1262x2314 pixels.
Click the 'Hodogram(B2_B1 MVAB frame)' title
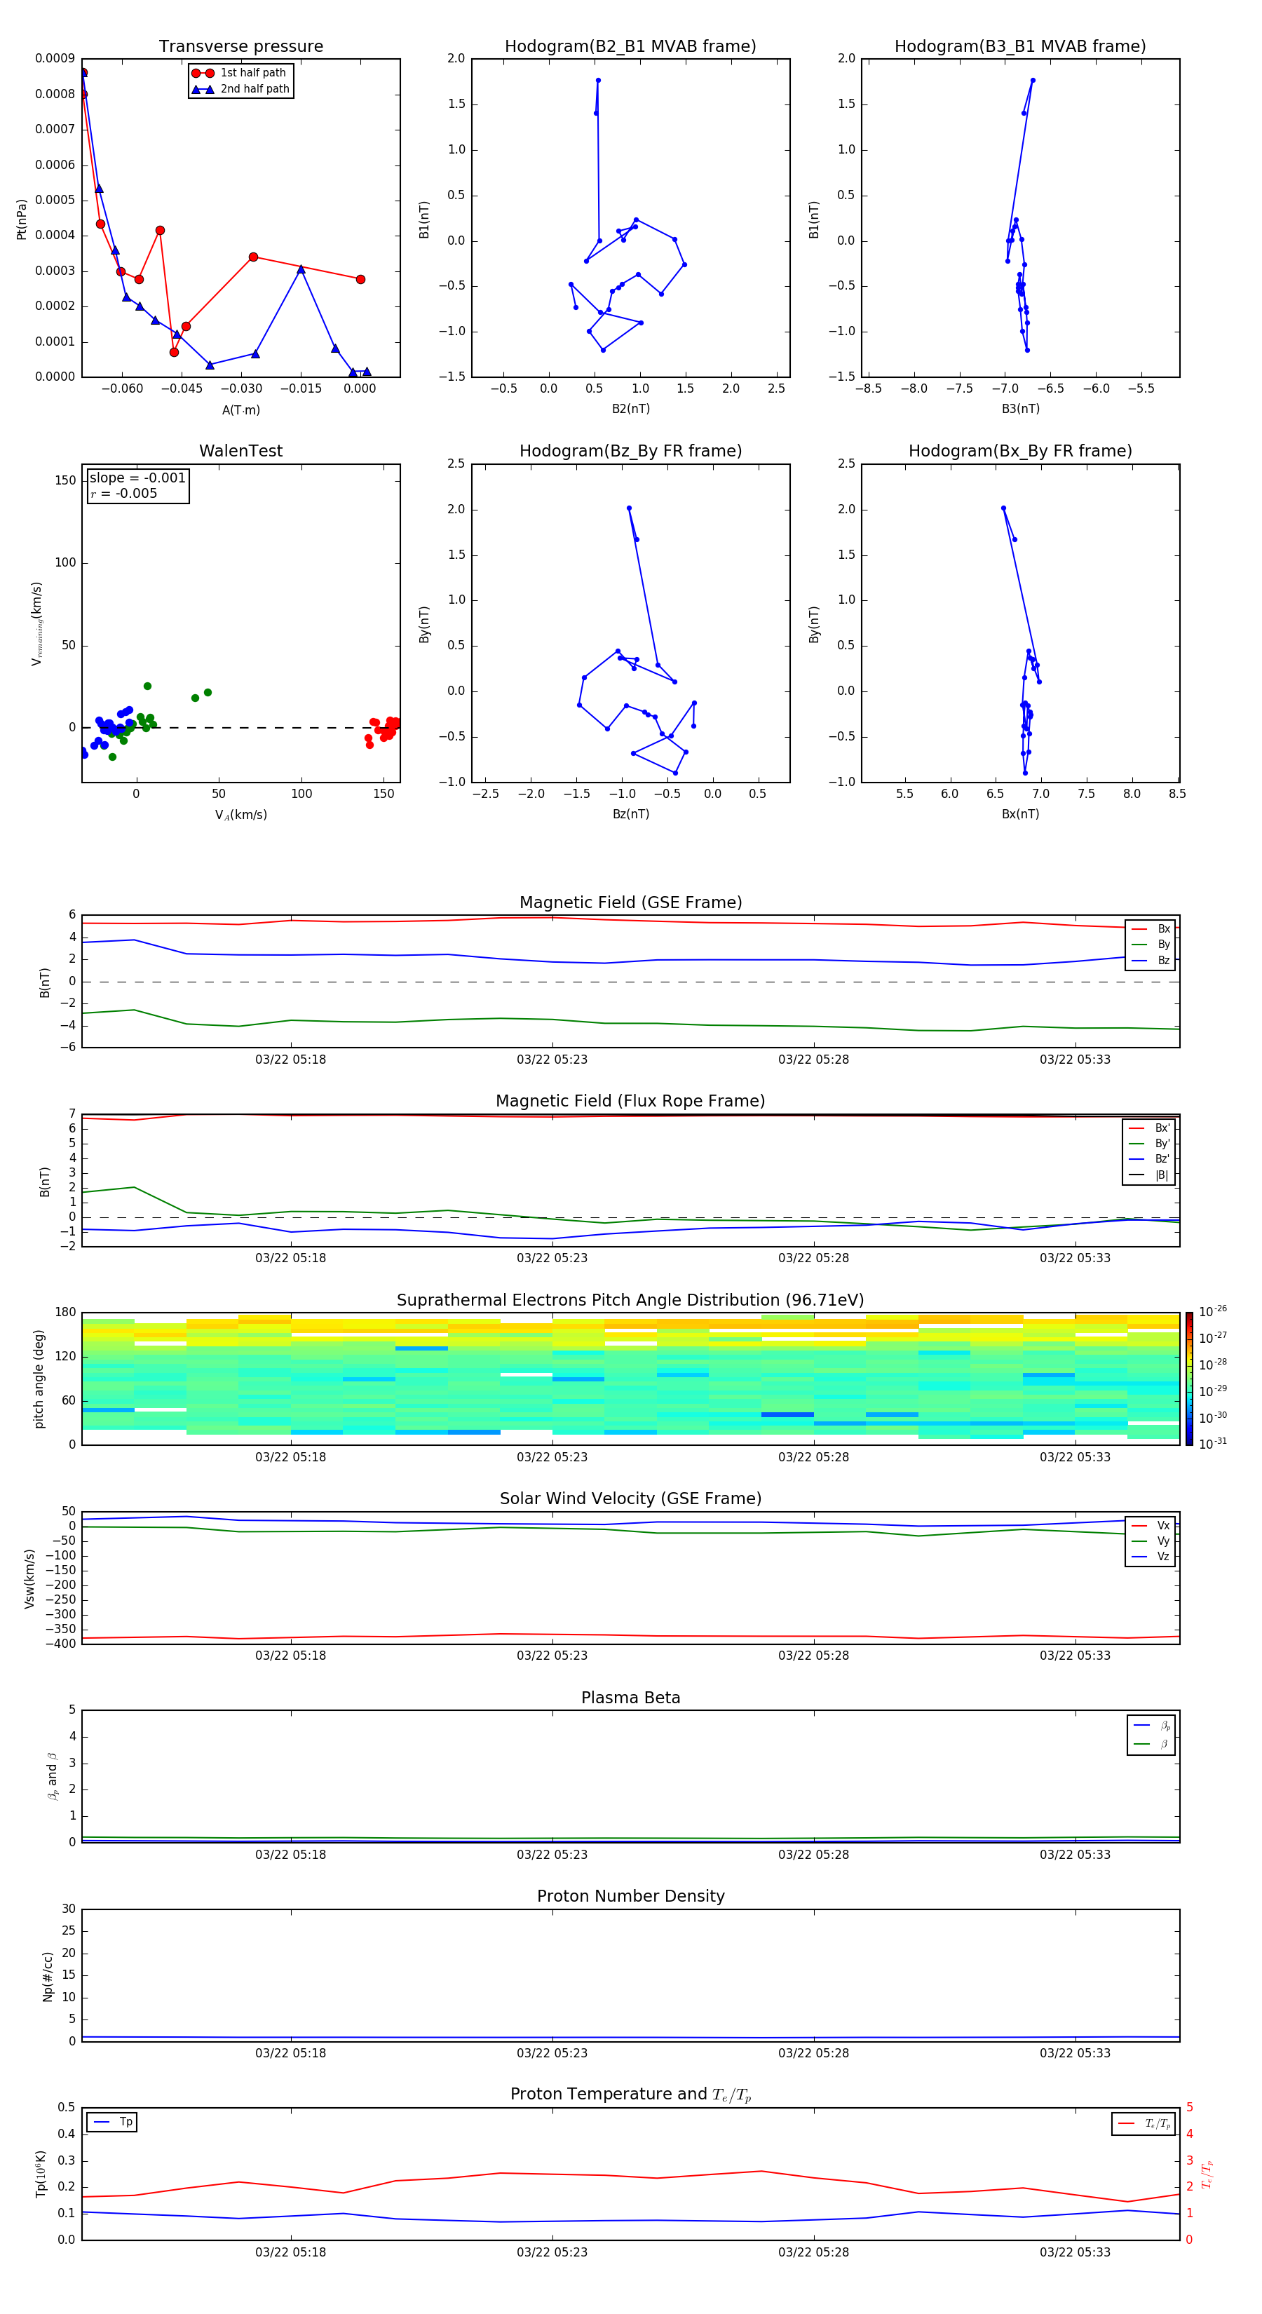pos(630,47)
